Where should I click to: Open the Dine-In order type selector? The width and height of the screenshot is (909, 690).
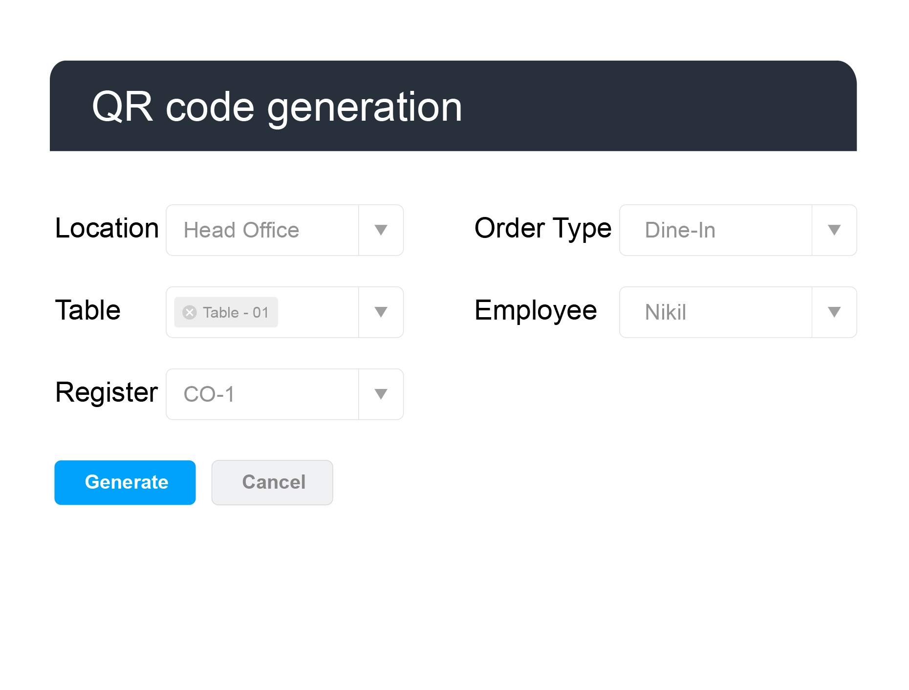[715, 230]
